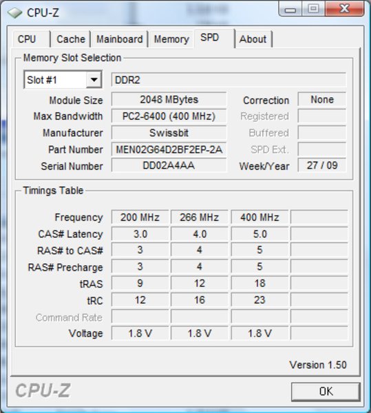371x413 pixels.
Task: Open the Mainboard tab
Action: coord(120,39)
